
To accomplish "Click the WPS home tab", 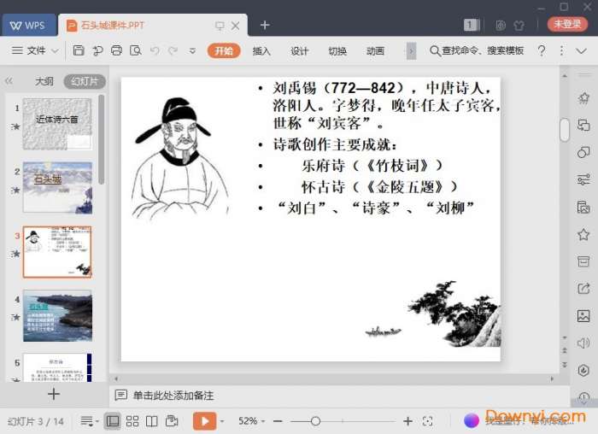I will point(28,25).
